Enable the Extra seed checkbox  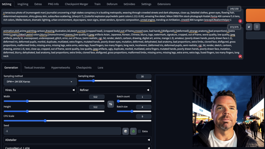click(x=139, y=131)
